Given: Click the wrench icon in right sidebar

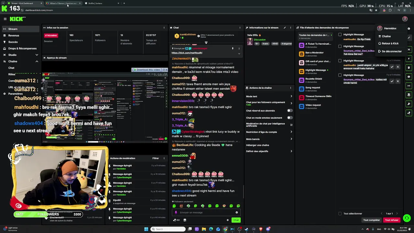Looking at the screenshot, I should [x=409, y=104].
